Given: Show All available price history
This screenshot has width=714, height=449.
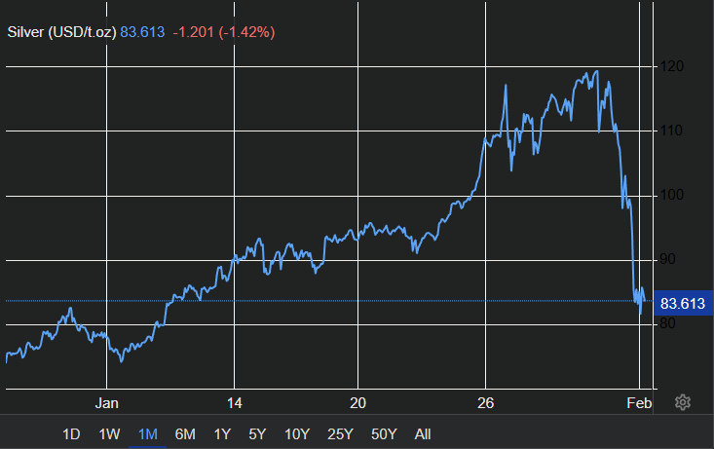Looking at the screenshot, I should (x=423, y=434).
